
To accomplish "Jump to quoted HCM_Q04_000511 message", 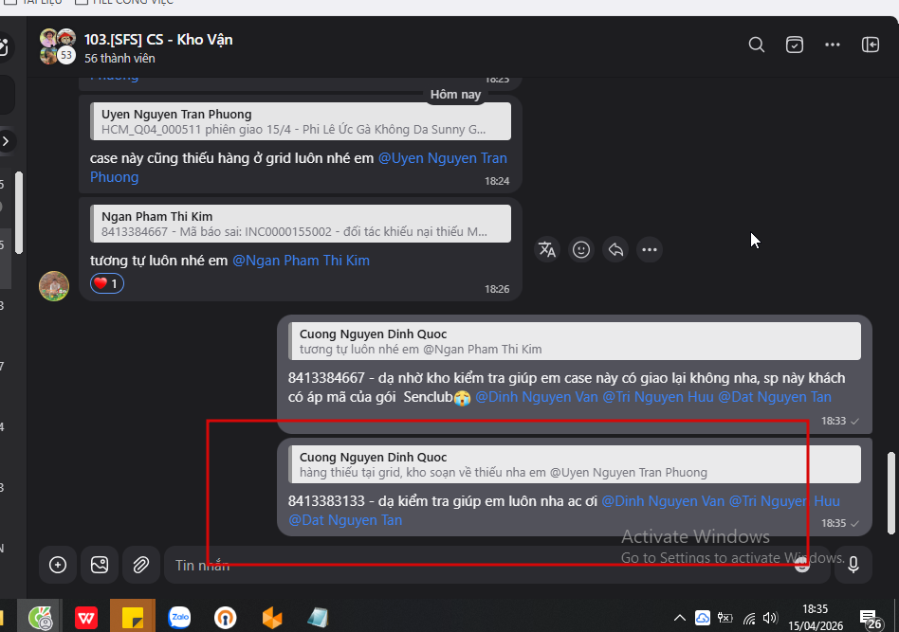I will click(x=301, y=121).
